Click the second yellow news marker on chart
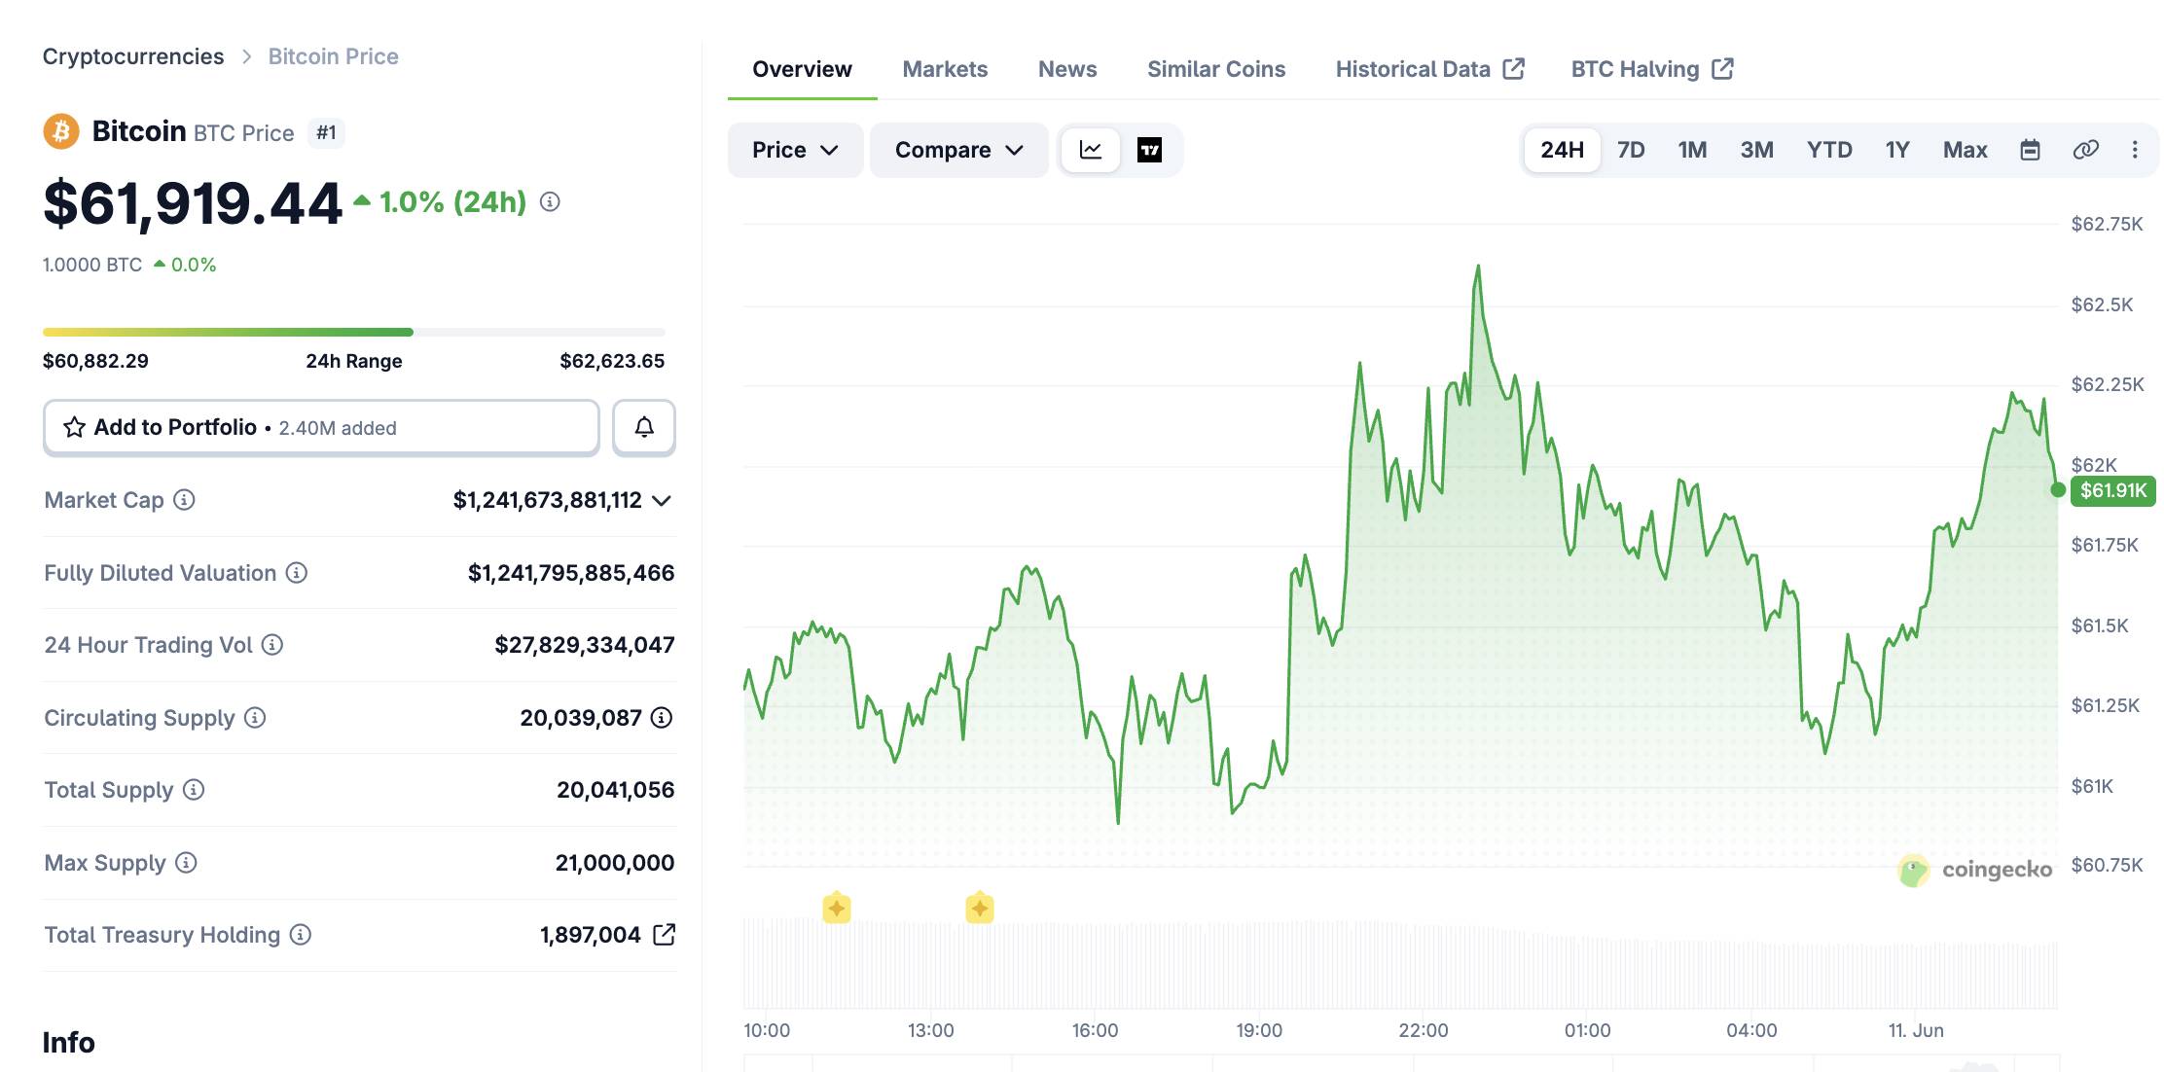This screenshot has height=1072, width=2164. click(x=980, y=908)
